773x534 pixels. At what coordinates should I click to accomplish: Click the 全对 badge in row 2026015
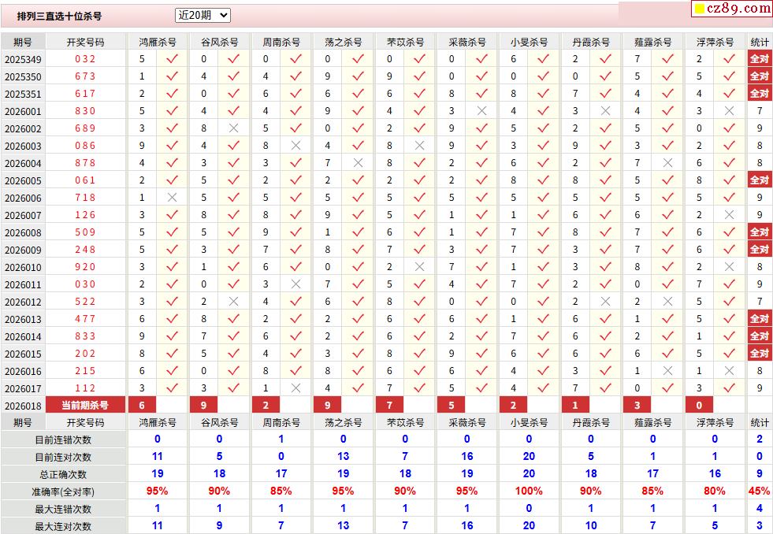(759, 354)
